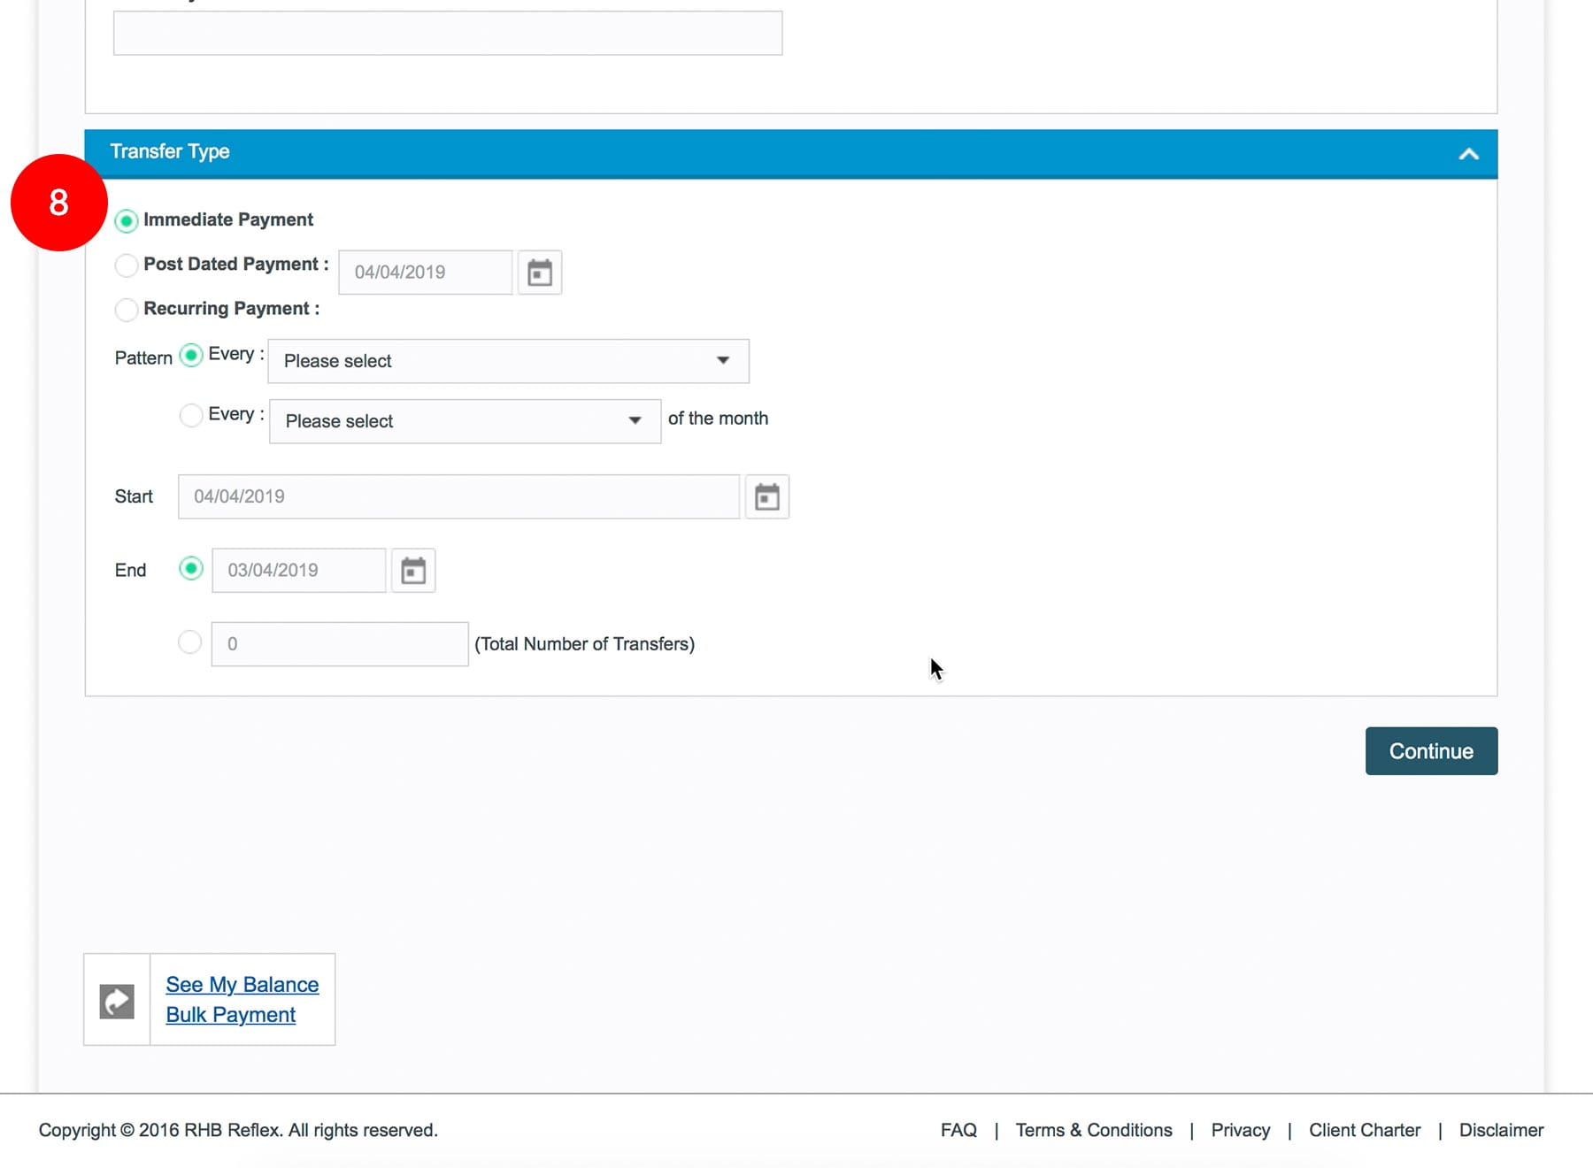1593x1168 pixels.
Task: Open the 'of the month' dropdown
Action: coord(465,421)
